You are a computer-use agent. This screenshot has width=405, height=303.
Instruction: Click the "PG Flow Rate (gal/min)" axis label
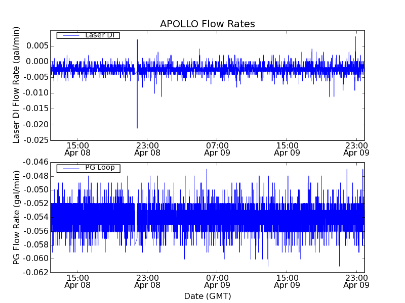[16, 218]
